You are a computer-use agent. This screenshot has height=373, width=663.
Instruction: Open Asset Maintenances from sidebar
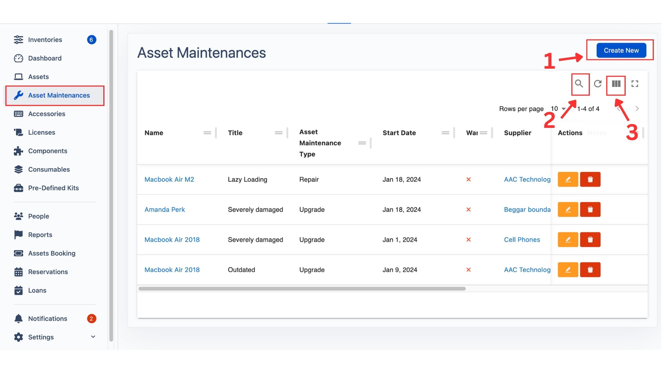pos(55,95)
